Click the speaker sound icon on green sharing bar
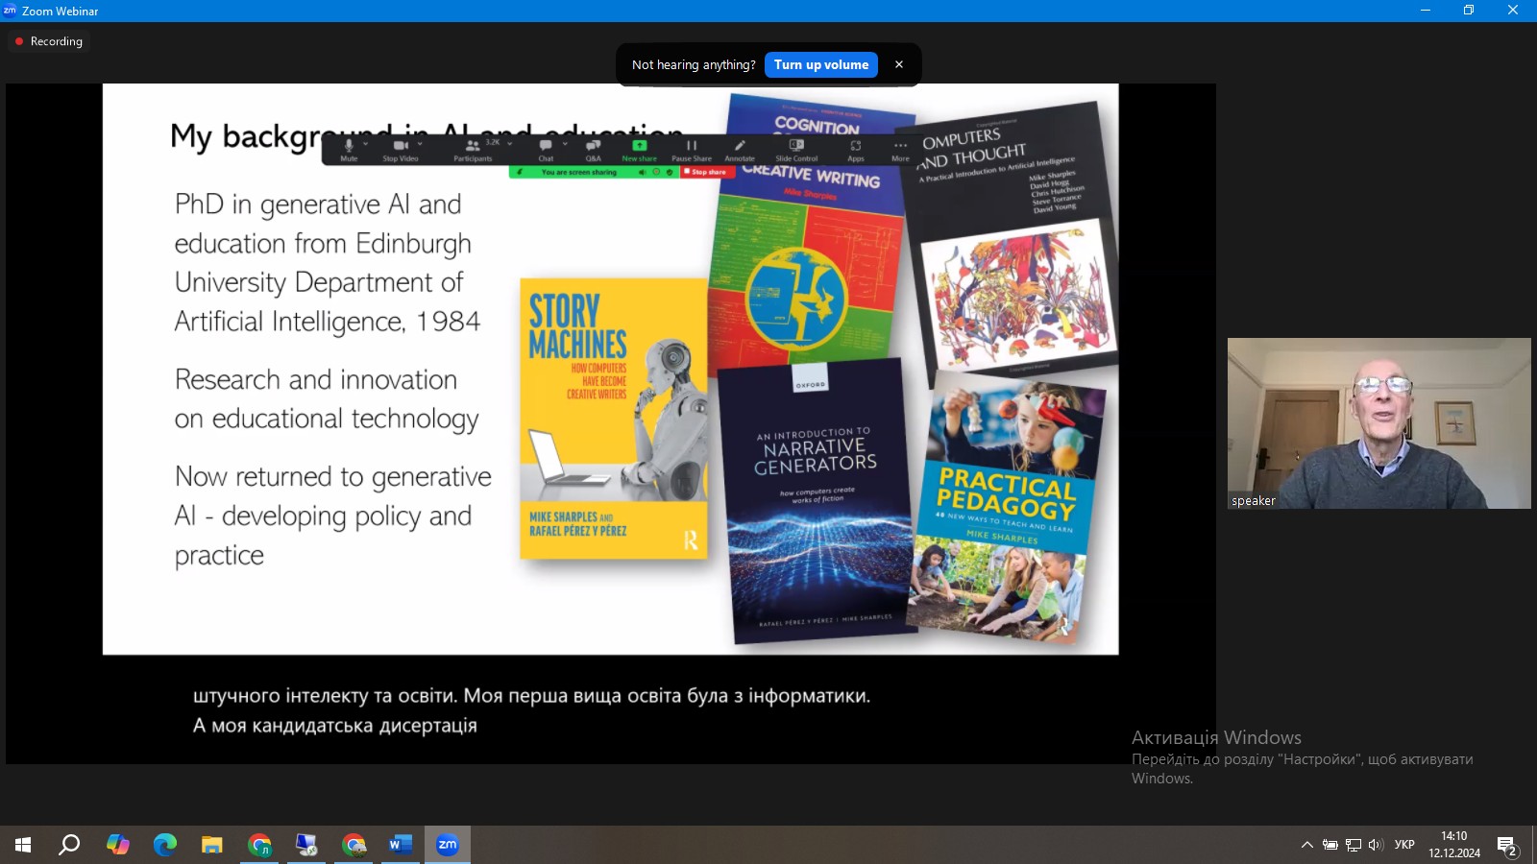The image size is (1537, 864). [x=642, y=172]
